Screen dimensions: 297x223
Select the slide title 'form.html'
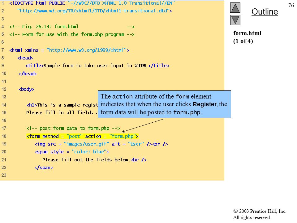click(247, 33)
